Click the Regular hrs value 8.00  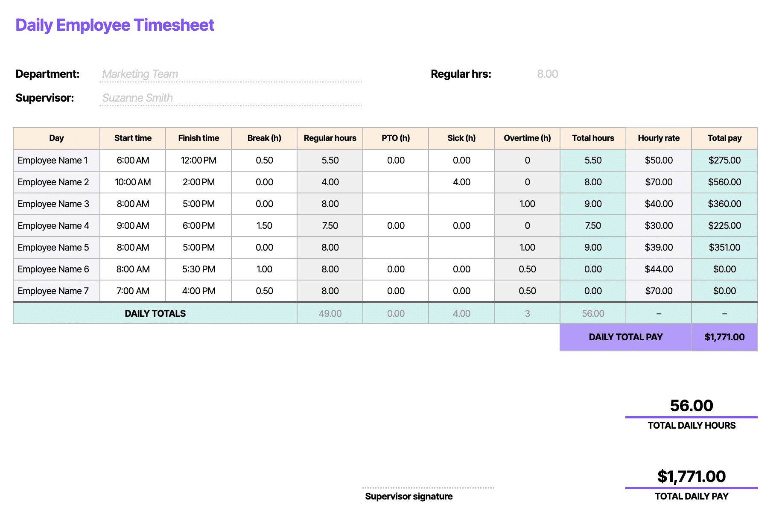click(x=547, y=74)
